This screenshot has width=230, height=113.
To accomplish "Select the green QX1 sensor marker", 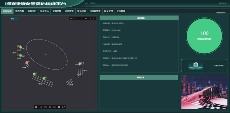I will (x=21, y=47).
